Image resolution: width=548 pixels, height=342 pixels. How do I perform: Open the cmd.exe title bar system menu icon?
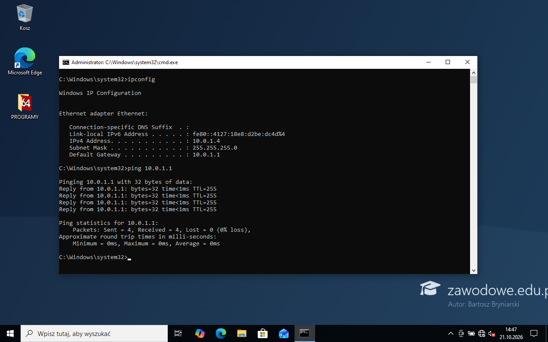(66, 62)
